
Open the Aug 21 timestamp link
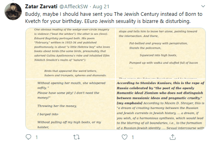101,7
